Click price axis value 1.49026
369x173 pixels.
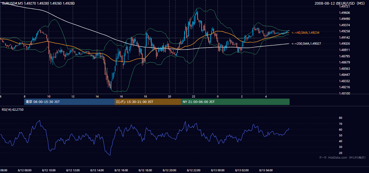344,44
